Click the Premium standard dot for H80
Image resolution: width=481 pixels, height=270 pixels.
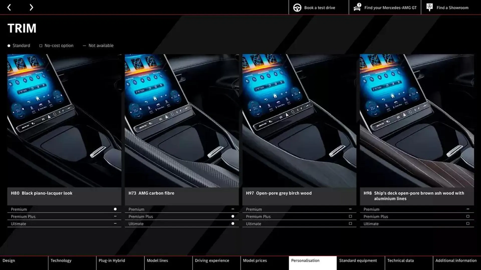pyautogui.click(x=115, y=209)
